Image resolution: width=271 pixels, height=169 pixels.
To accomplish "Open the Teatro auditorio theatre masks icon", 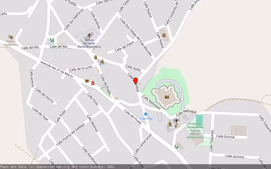I will (x=11, y=37).
